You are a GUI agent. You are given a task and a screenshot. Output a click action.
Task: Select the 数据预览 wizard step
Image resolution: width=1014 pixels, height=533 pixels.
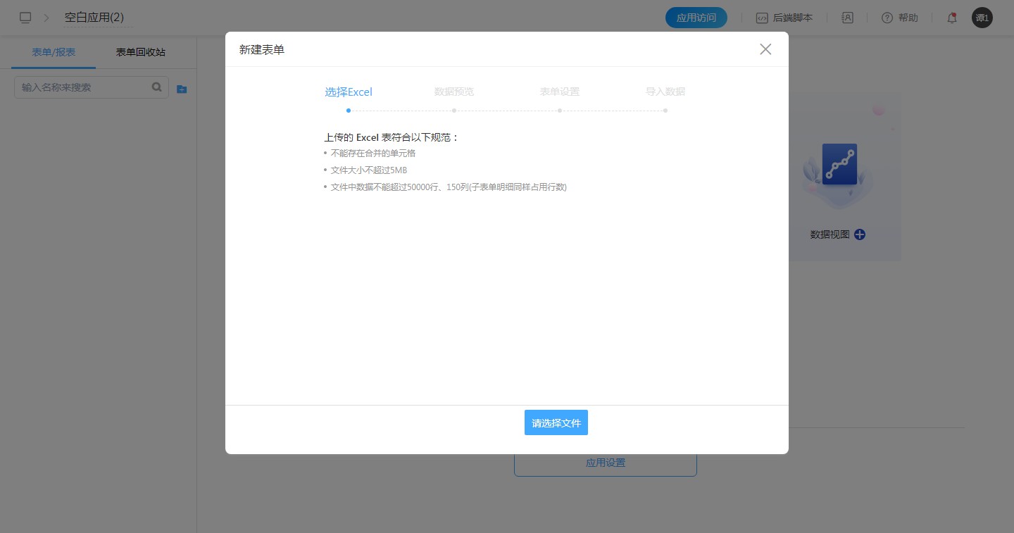pyautogui.click(x=454, y=92)
